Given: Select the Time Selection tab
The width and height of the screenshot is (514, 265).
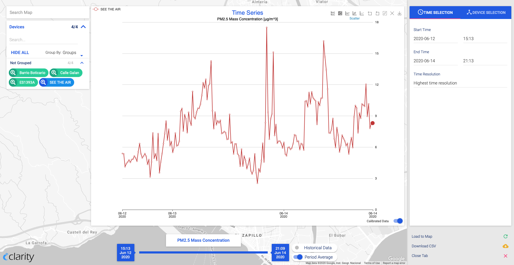Looking at the screenshot, I should (x=435, y=13).
